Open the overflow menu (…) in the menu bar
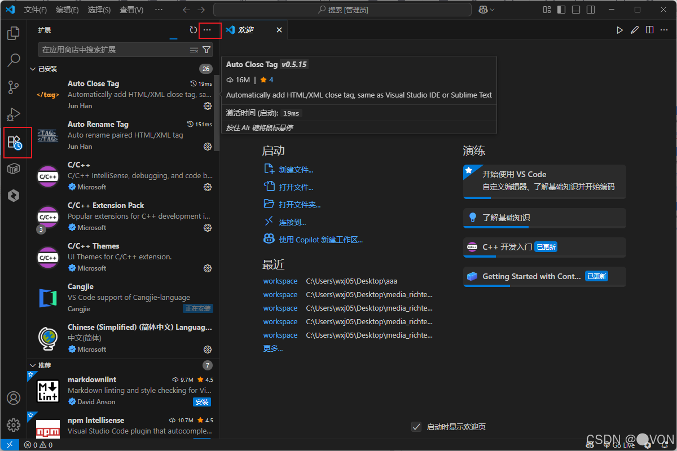 click(159, 10)
